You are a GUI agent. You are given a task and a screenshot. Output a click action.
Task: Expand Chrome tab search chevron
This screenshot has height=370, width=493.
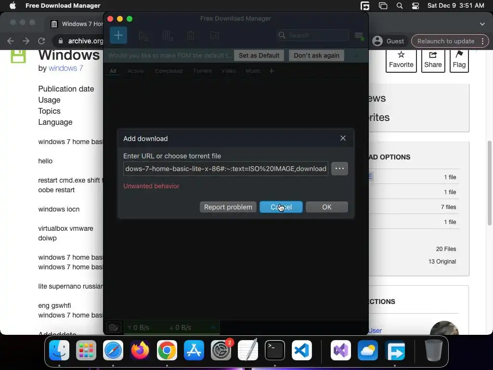(x=482, y=24)
